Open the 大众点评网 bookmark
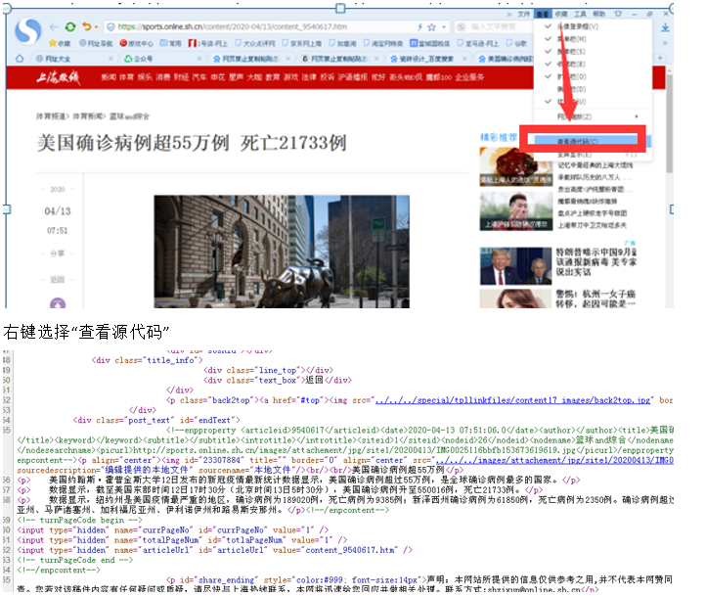 [x=255, y=43]
